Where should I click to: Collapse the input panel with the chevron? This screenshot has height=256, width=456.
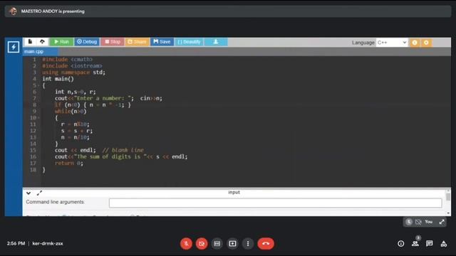pyautogui.click(x=28, y=193)
